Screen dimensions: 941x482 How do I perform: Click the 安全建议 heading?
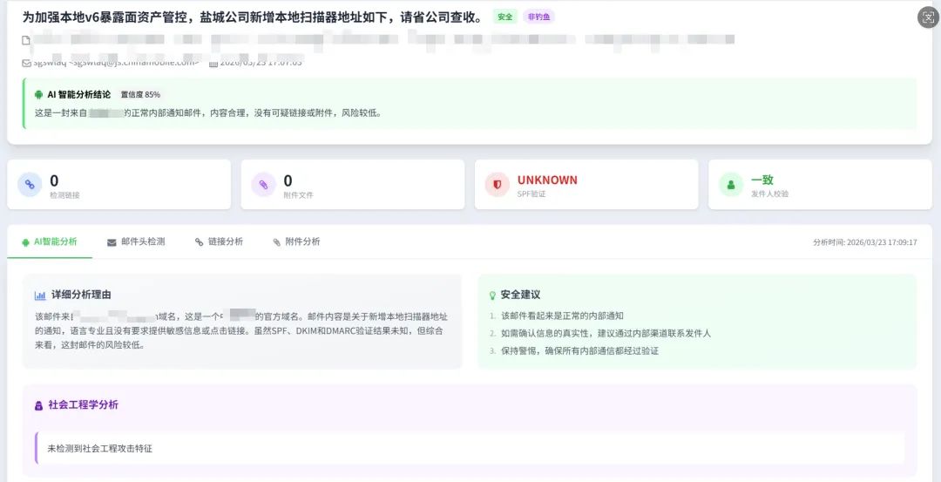tap(521, 295)
